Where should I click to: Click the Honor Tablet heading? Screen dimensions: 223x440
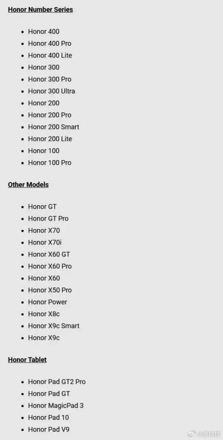(x=27, y=360)
